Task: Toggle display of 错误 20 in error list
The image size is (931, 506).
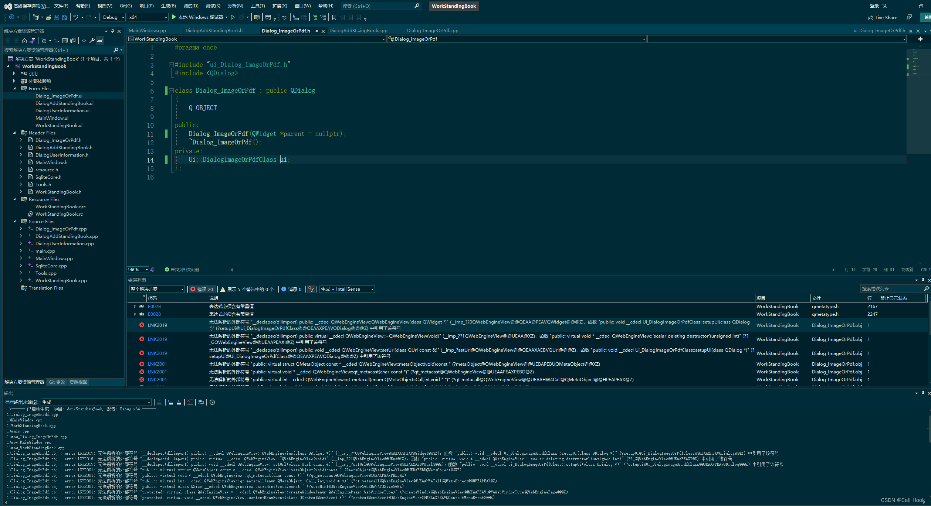Action: (202, 289)
